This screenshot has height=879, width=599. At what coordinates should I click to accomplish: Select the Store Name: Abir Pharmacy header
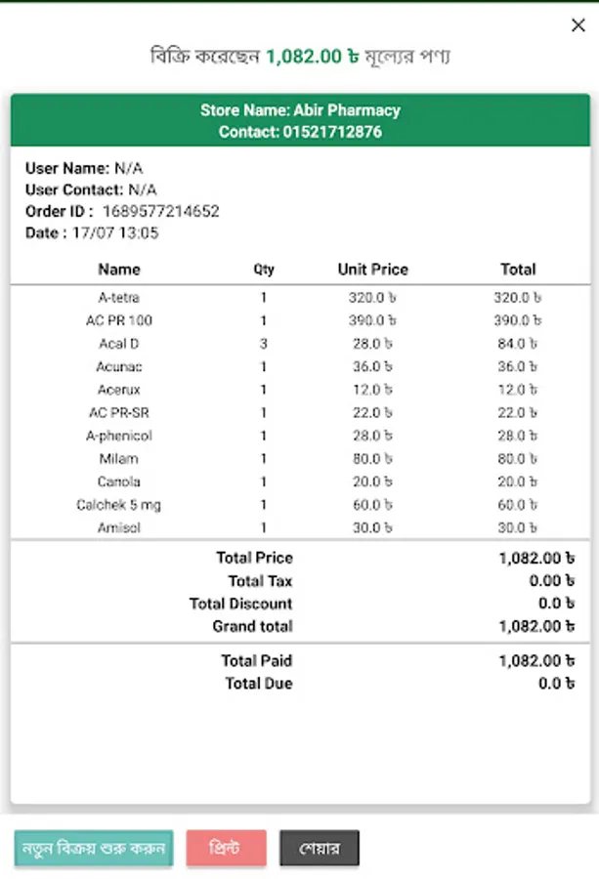point(300,110)
